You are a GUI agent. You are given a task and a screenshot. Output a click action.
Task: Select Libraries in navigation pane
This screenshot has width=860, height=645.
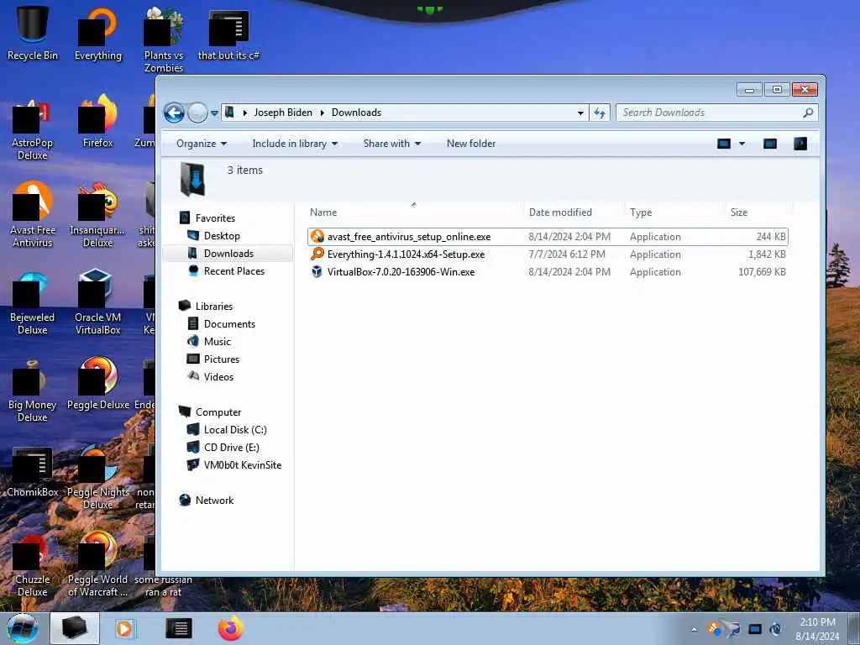click(x=214, y=307)
